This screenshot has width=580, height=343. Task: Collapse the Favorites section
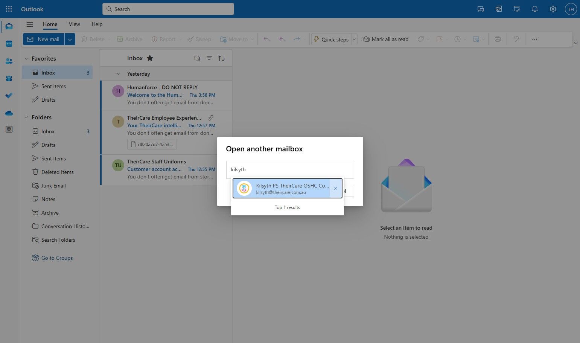pos(26,59)
